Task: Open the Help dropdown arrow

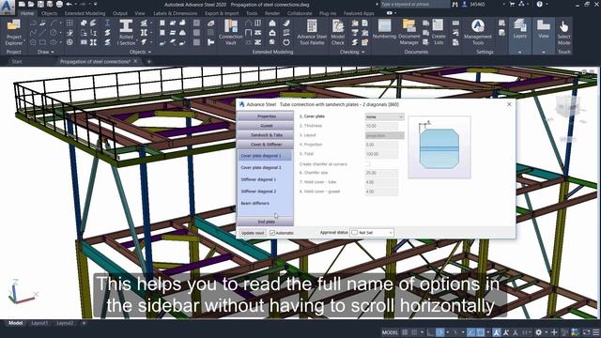Action: pos(547,4)
